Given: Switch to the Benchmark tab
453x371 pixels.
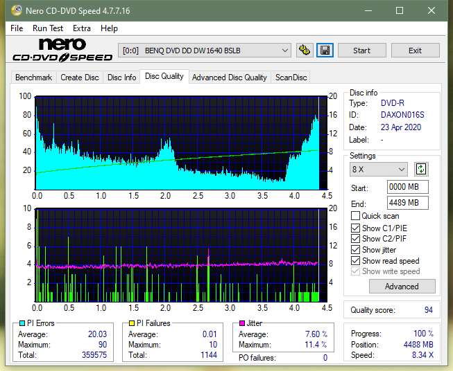Looking at the screenshot, I should (x=34, y=78).
